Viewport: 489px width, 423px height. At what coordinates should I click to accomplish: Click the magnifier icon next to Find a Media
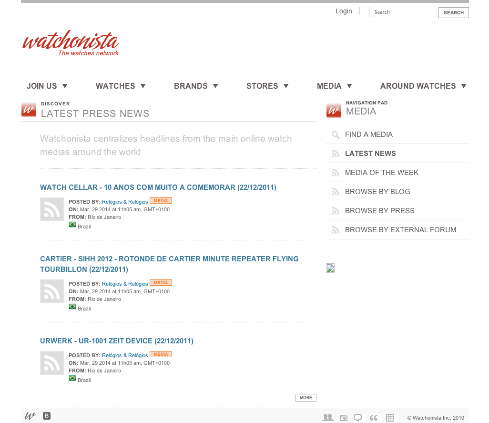pos(336,135)
